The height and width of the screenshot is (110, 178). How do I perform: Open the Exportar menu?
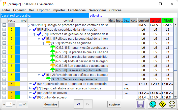coord(43,10)
